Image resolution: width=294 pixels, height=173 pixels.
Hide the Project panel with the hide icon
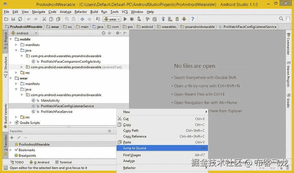pyautogui.click(x=125, y=33)
